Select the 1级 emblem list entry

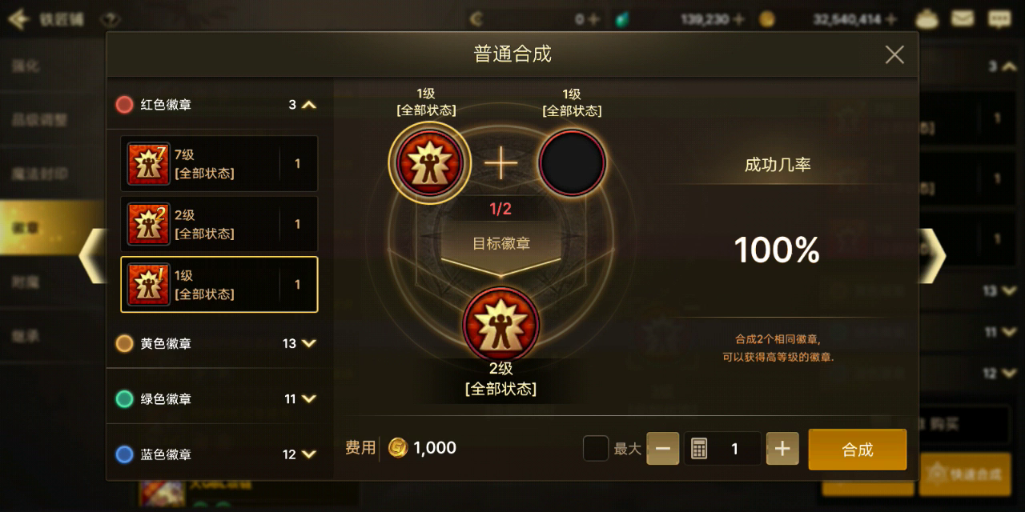pyautogui.click(x=219, y=284)
